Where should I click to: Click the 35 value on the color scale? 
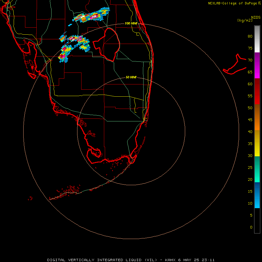(250, 144)
